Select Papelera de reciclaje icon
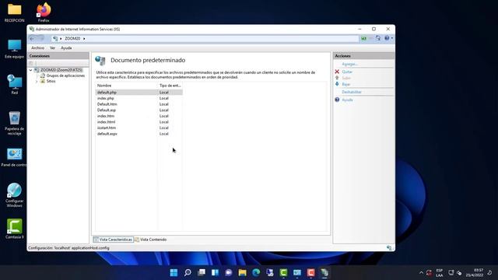Image resolution: width=498 pixels, height=280 pixels. click(14, 123)
